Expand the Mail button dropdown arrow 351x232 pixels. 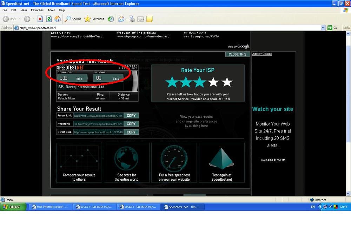pos(126,19)
